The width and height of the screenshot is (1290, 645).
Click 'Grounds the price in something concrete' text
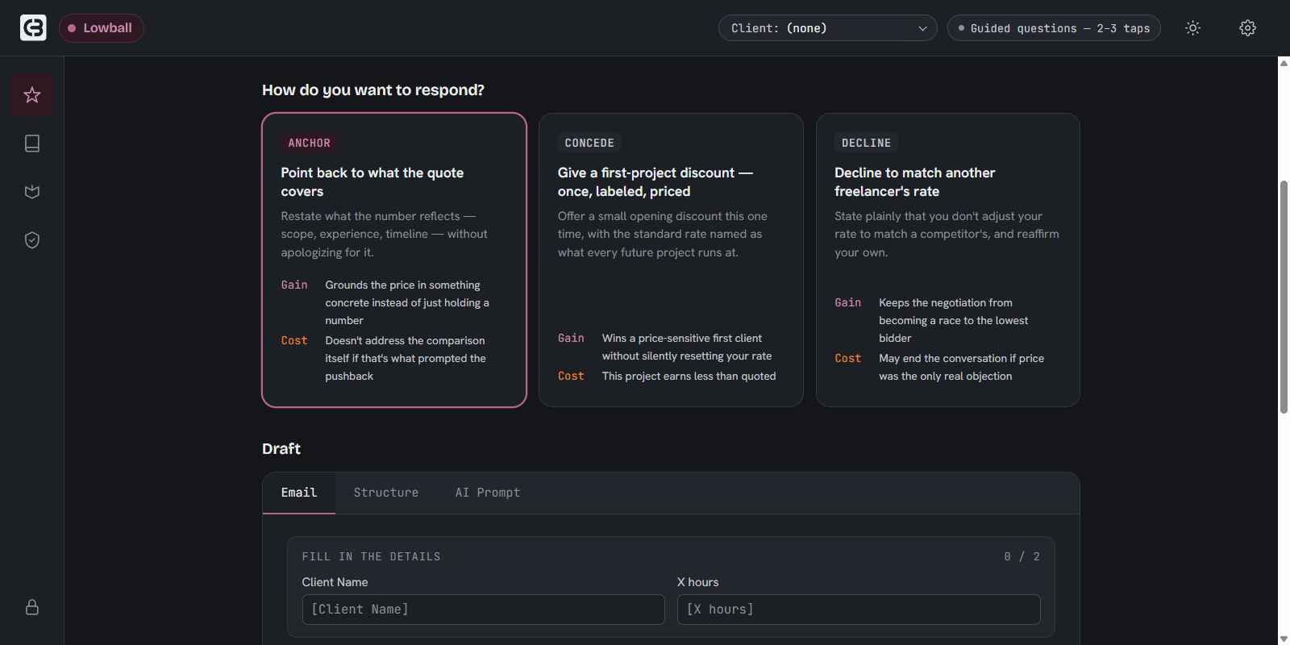407,303
